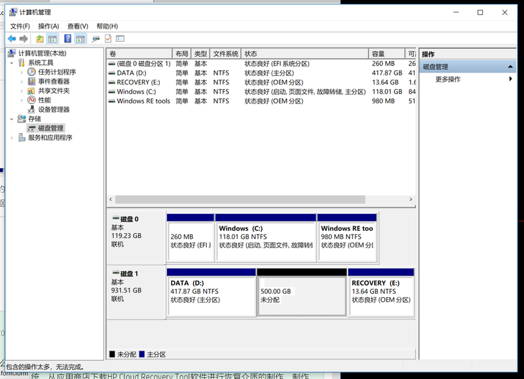Click the Properties checkmark toolbar icon
This screenshot has width=524, height=379.
(x=108, y=39)
